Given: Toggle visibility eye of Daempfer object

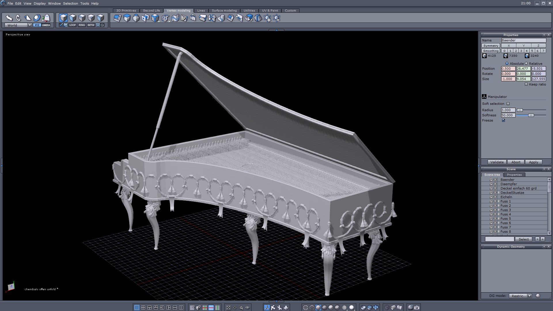Looking at the screenshot, I should tap(495, 184).
